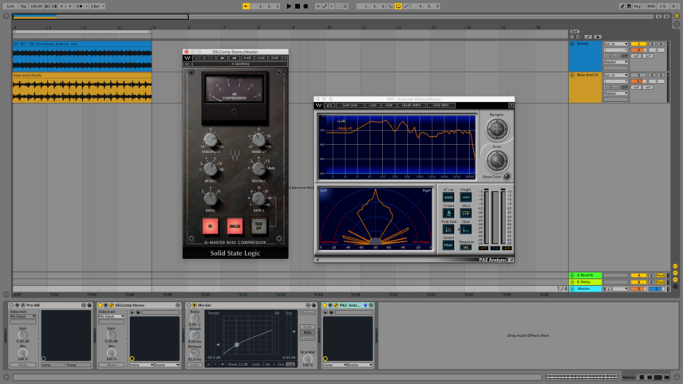Open the Drums track Ext. In dropdown
Image resolution: width=683 pixels, height=384 pixels.
615,44
